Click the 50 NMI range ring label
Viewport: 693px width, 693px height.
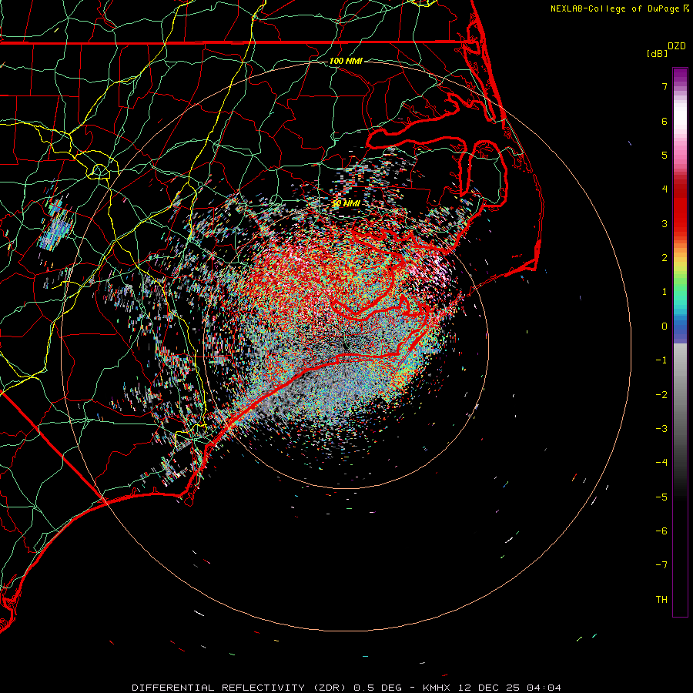coord(346,203)
